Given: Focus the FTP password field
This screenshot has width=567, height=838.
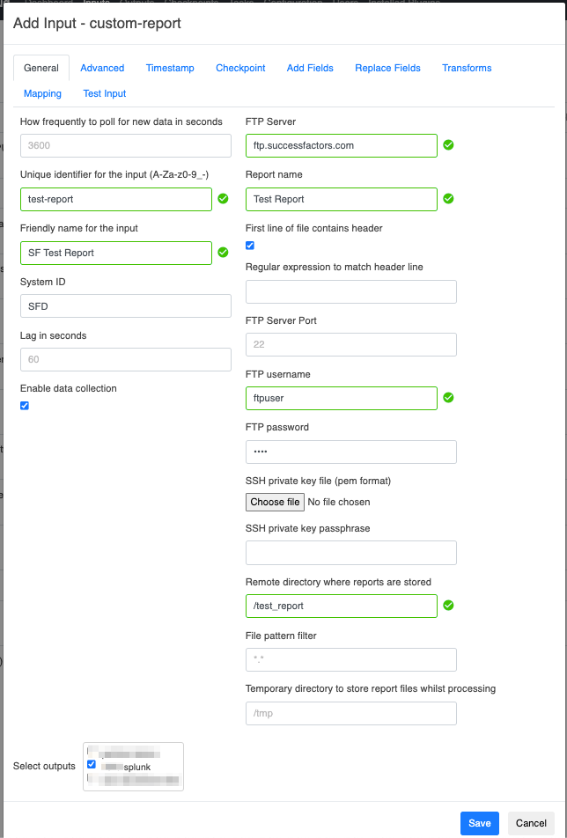Looking at the screenshot, I should [x=350, y=452].
